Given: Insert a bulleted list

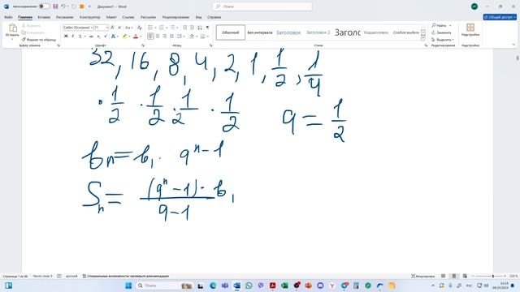Looking at the screenshot, I should coord(150,28).
